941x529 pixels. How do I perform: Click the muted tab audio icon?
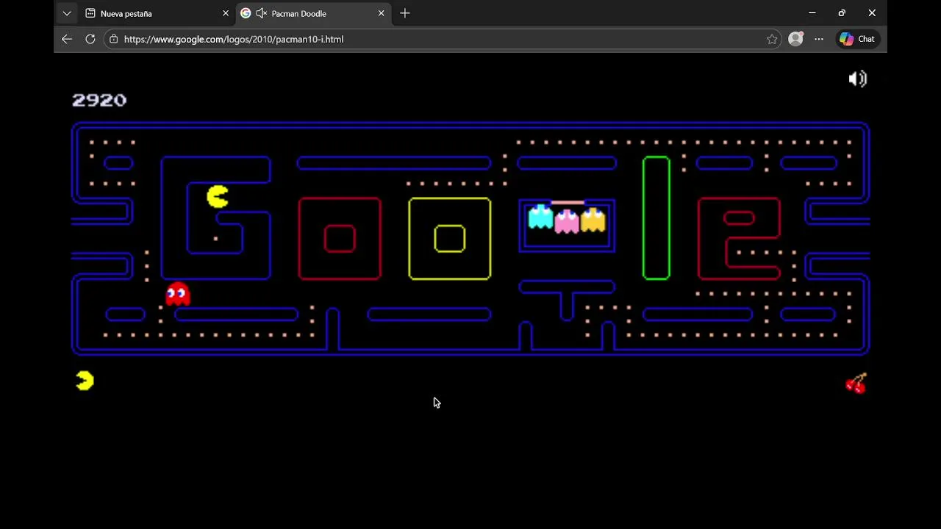click(x=261, y=13)
